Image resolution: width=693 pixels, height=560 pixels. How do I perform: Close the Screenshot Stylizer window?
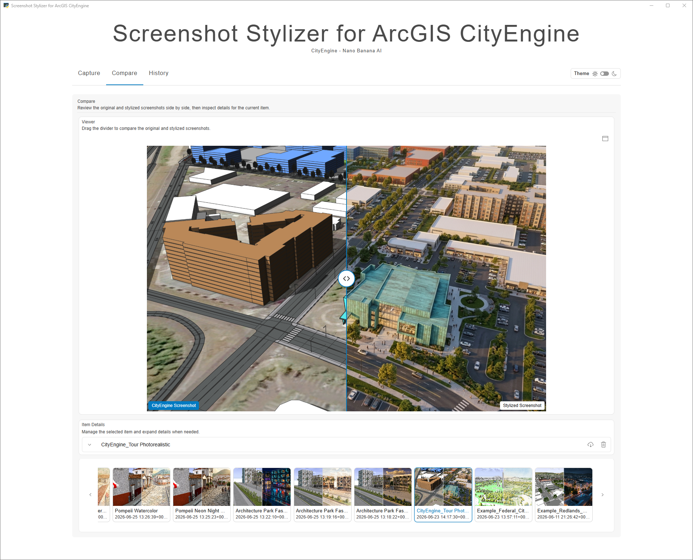pos(684,6)
